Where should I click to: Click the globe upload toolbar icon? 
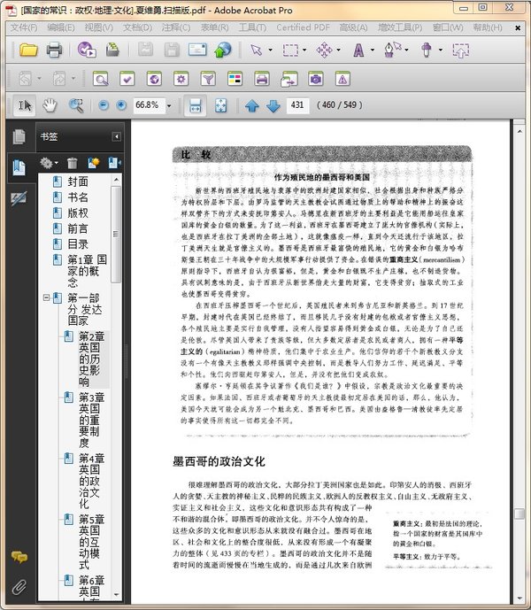(223, 50)
